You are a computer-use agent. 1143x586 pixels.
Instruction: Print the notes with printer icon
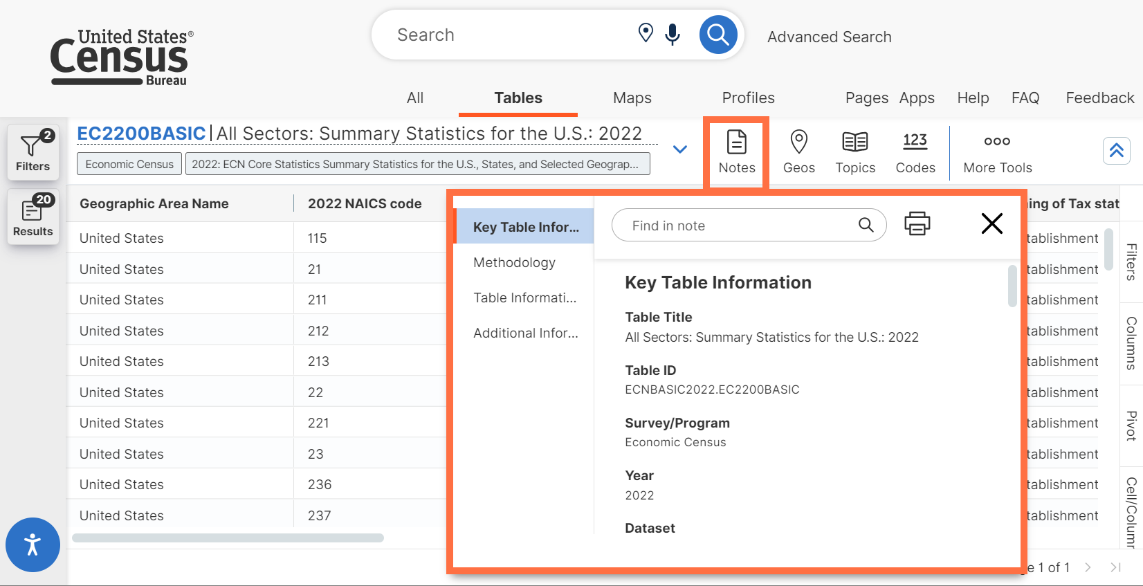click(x=917, y=223)
